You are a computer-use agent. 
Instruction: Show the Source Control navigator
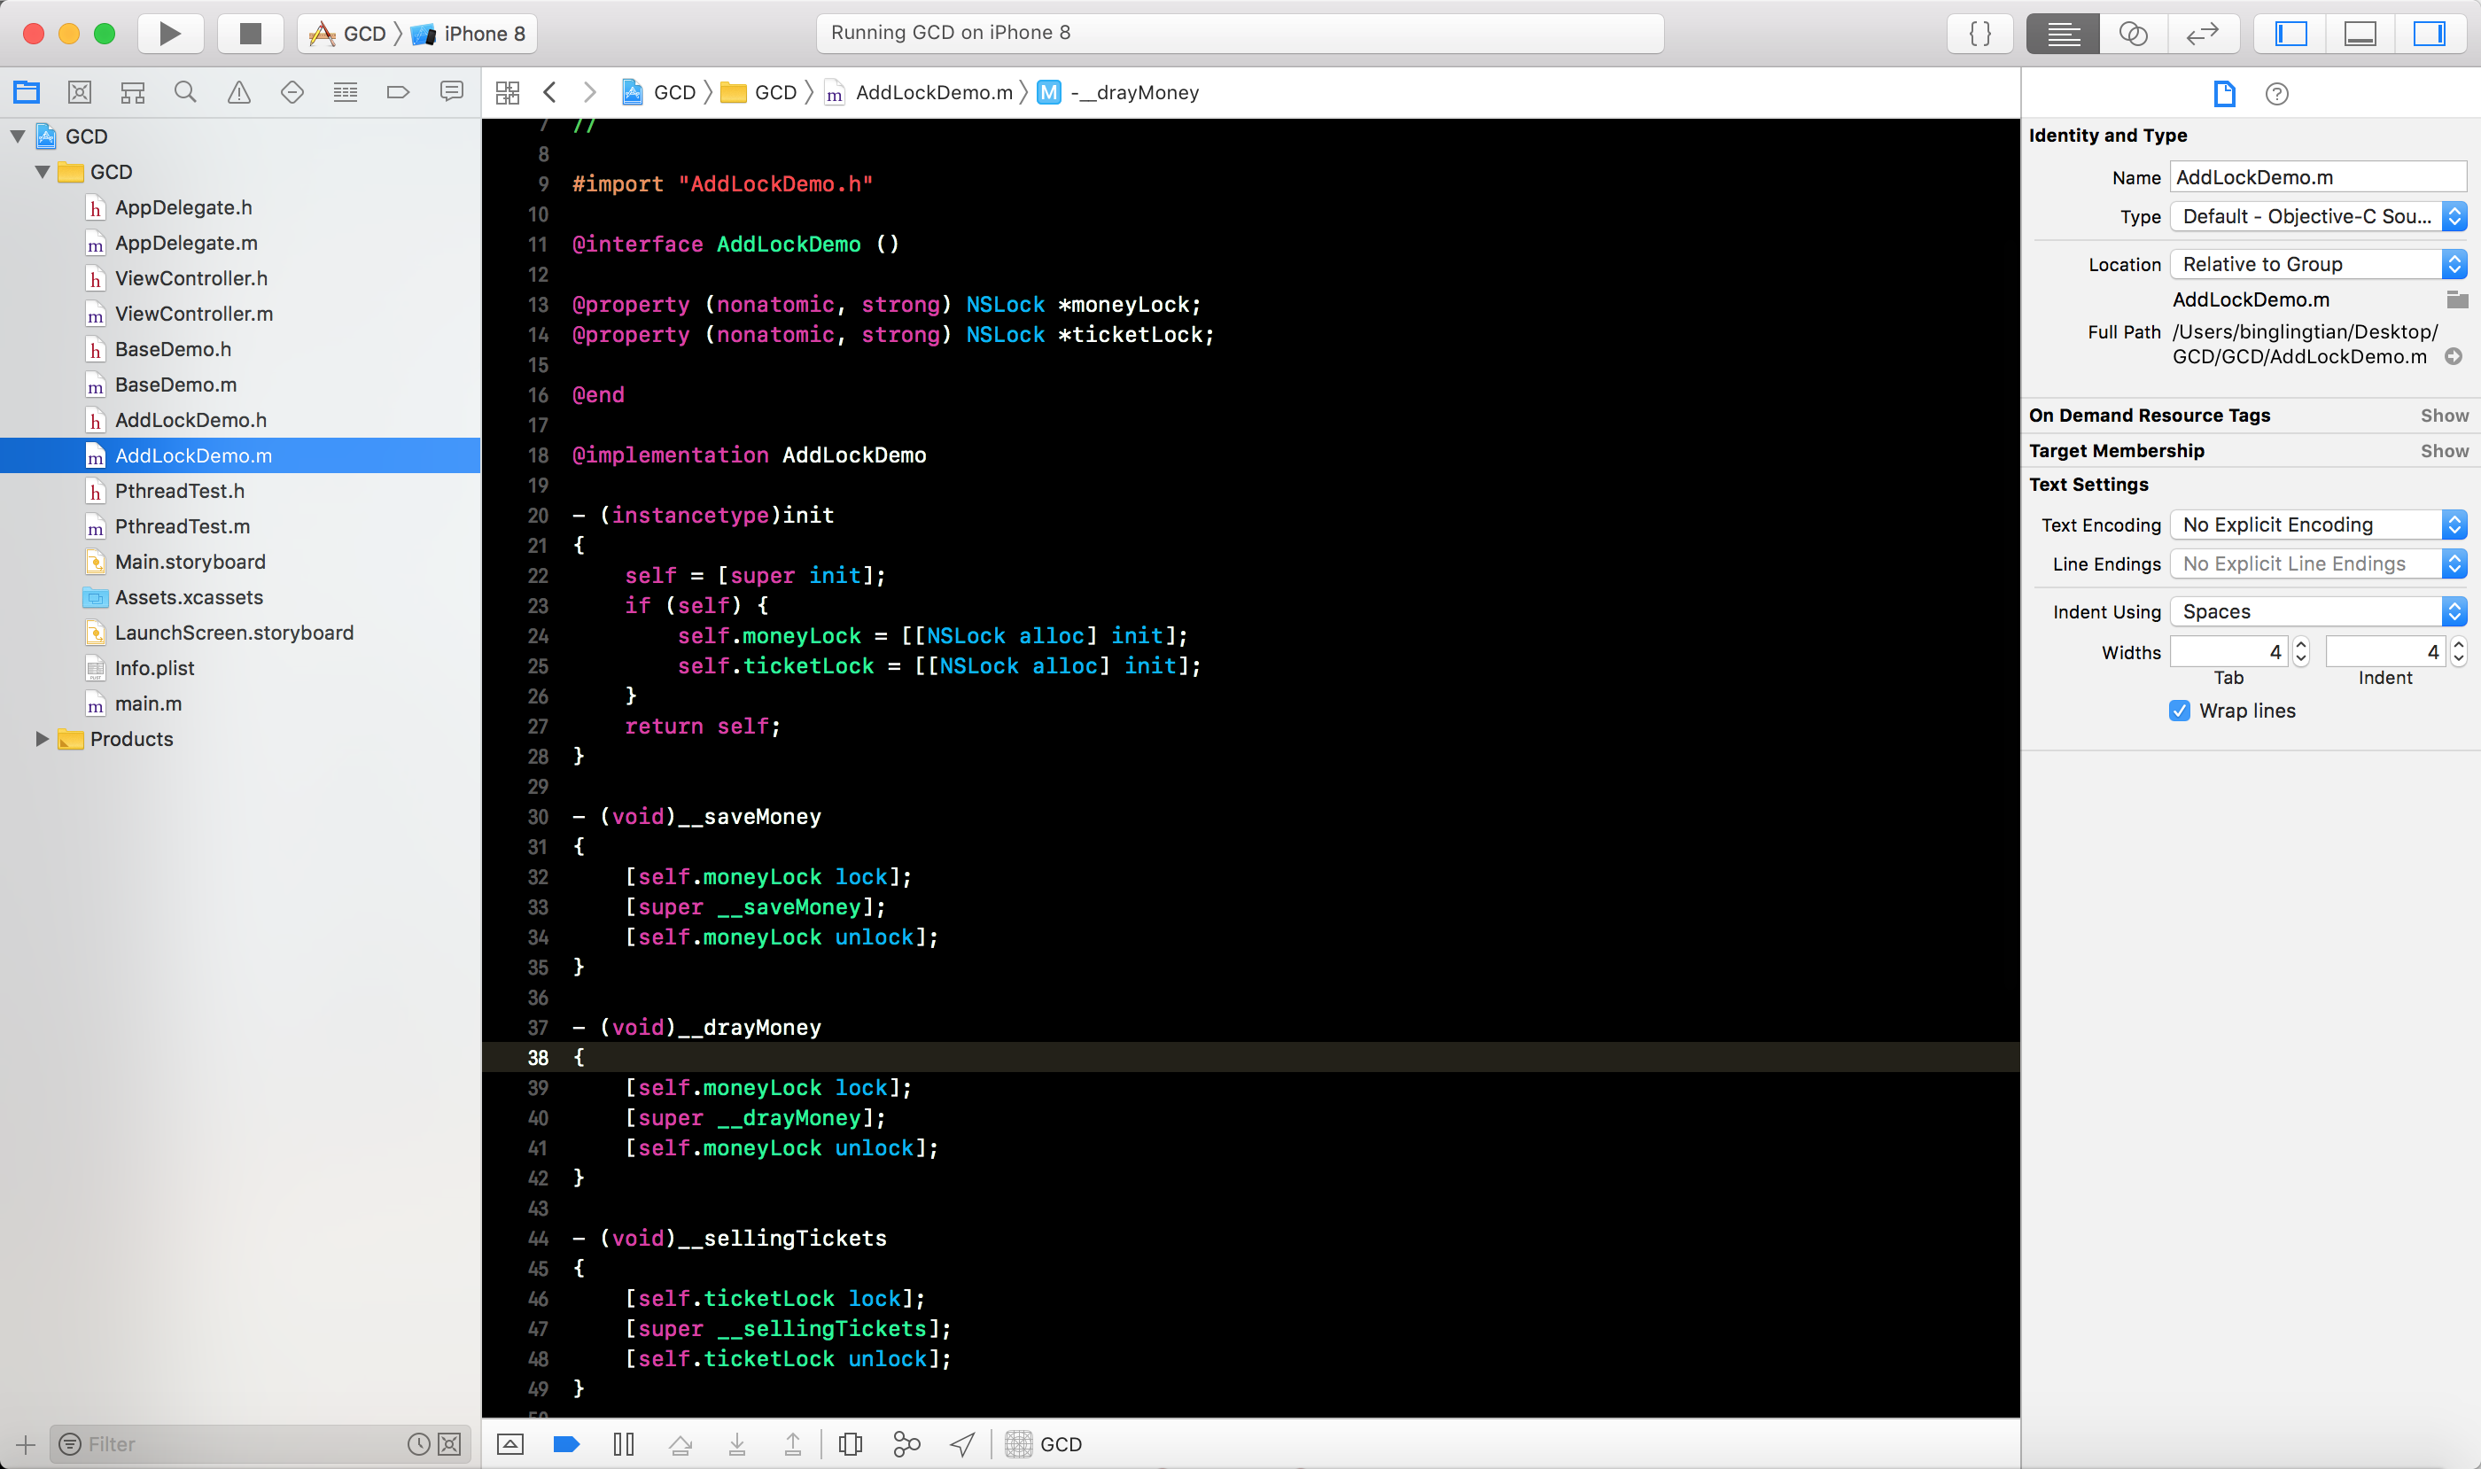point(79,92)
